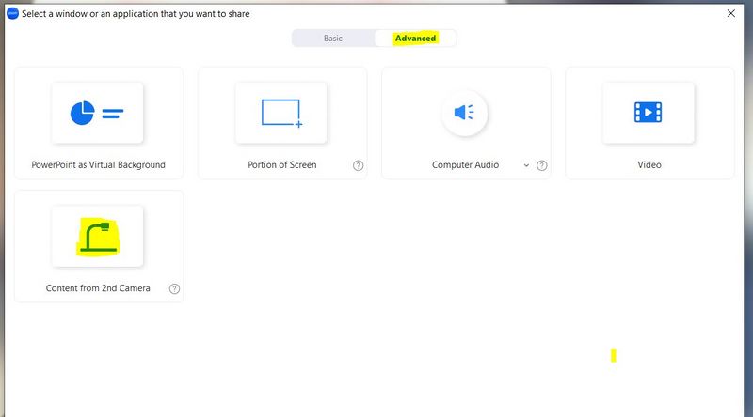Image resolution: width=753 pixels, height=417 pixels.
Task: Click the small yellow mark in empty area
Action: pos(613,356)
